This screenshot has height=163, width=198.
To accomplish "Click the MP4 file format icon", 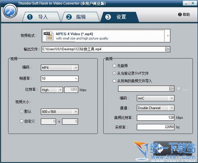I will click(49, 36).
